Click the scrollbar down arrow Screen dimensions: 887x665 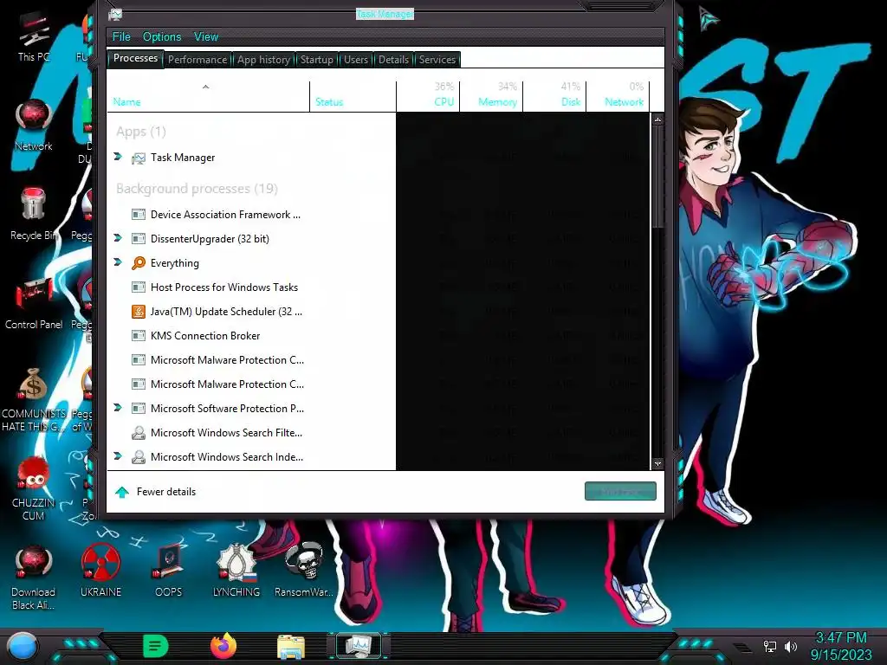point(657,464)
